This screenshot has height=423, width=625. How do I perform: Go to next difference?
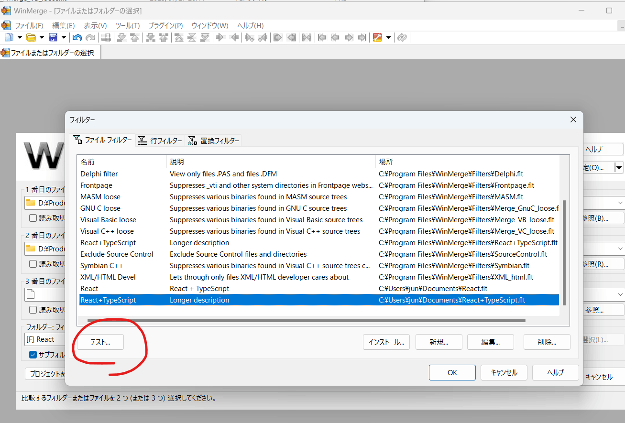tap(121, 37)
